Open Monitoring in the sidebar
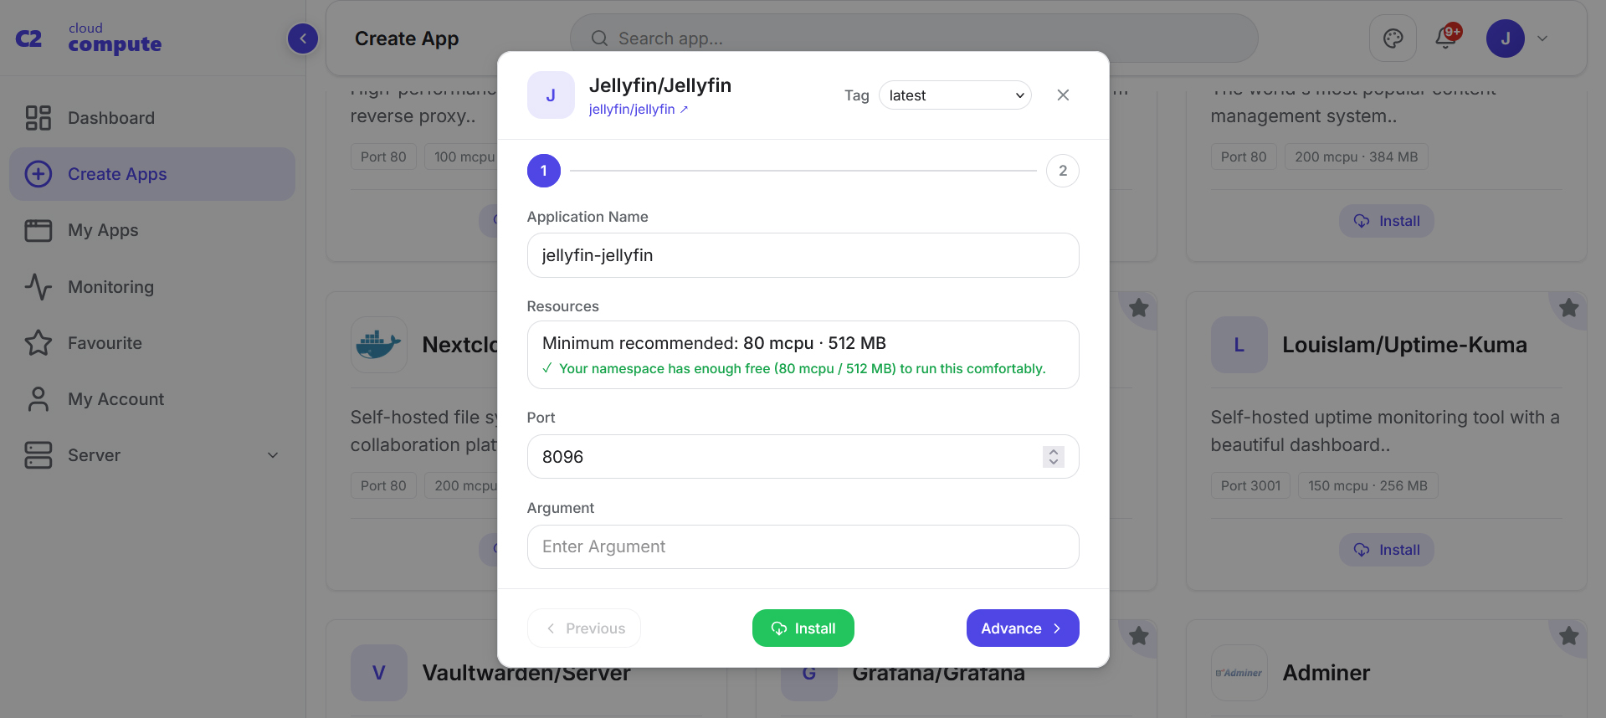The image size is (1606, 718). (152, 287)
